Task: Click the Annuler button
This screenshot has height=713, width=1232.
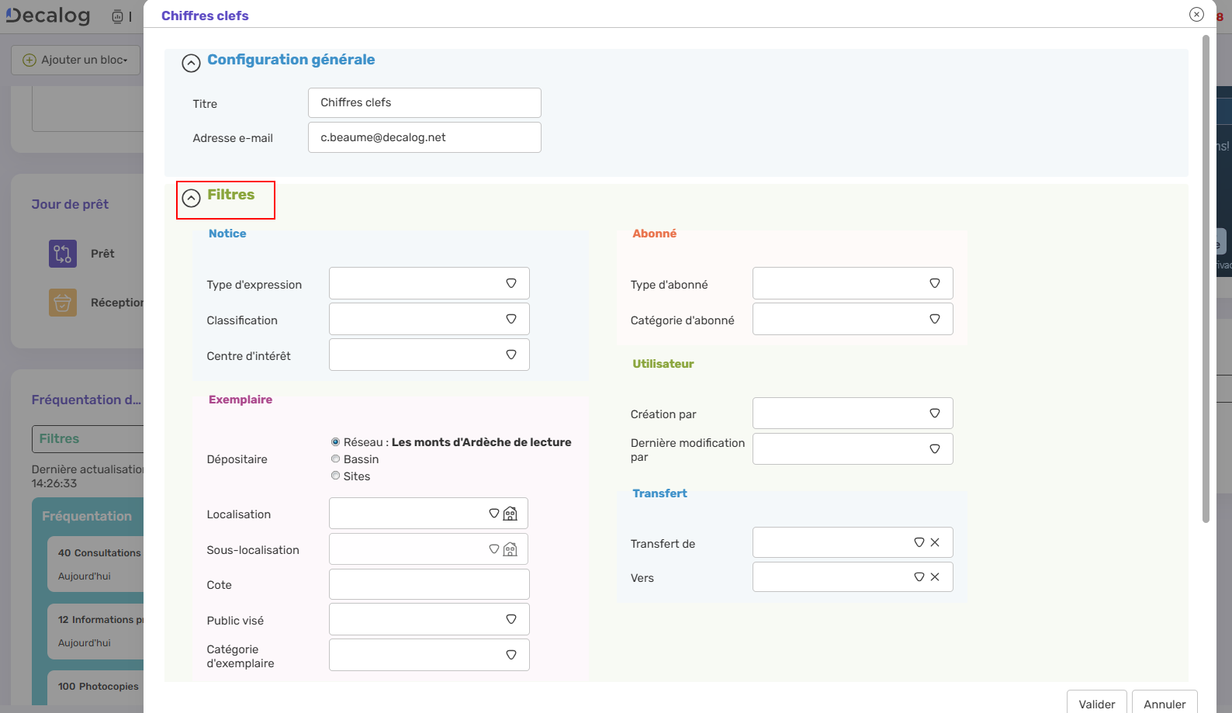Action: pyautogui.click(x=1164, y=703)
